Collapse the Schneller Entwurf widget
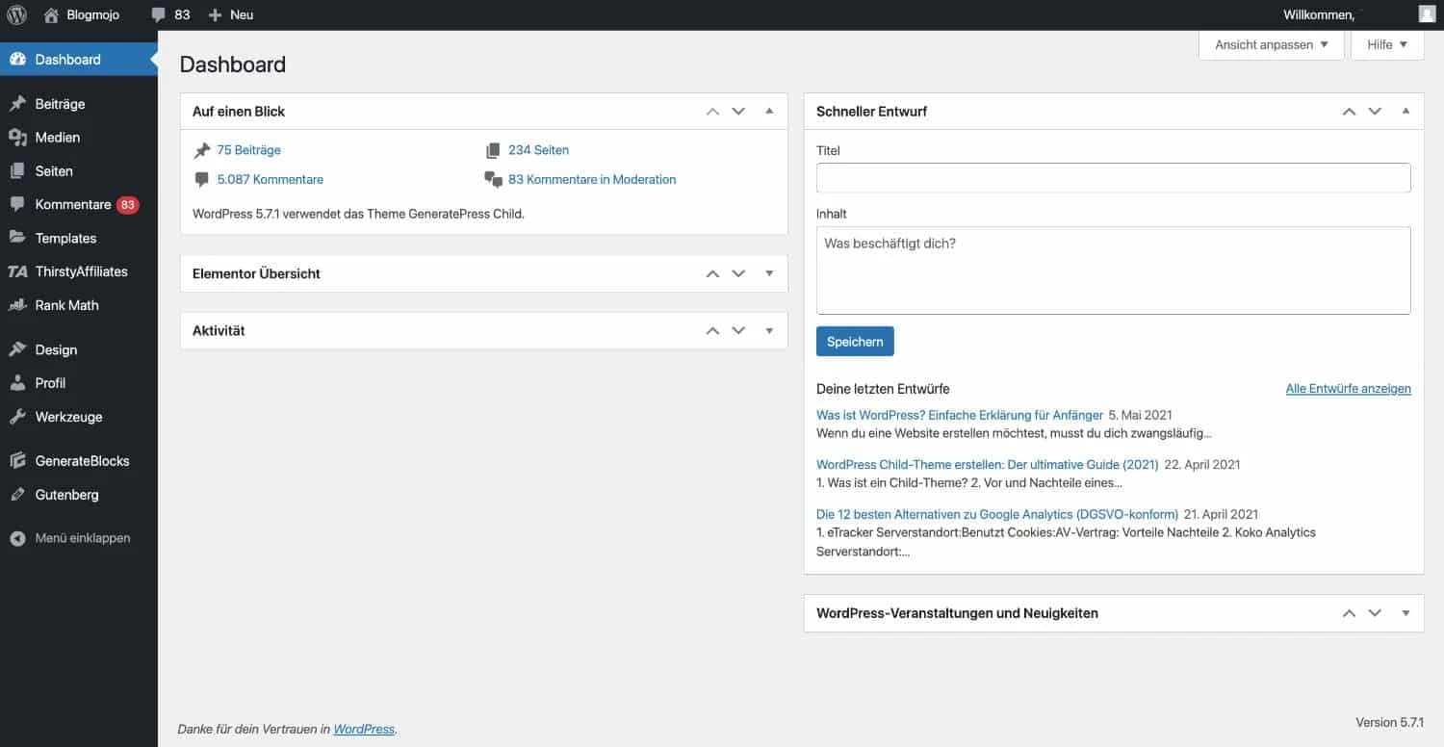Screen dimensions: 1444x747 pyautogui.click(x=1405, y=111)
